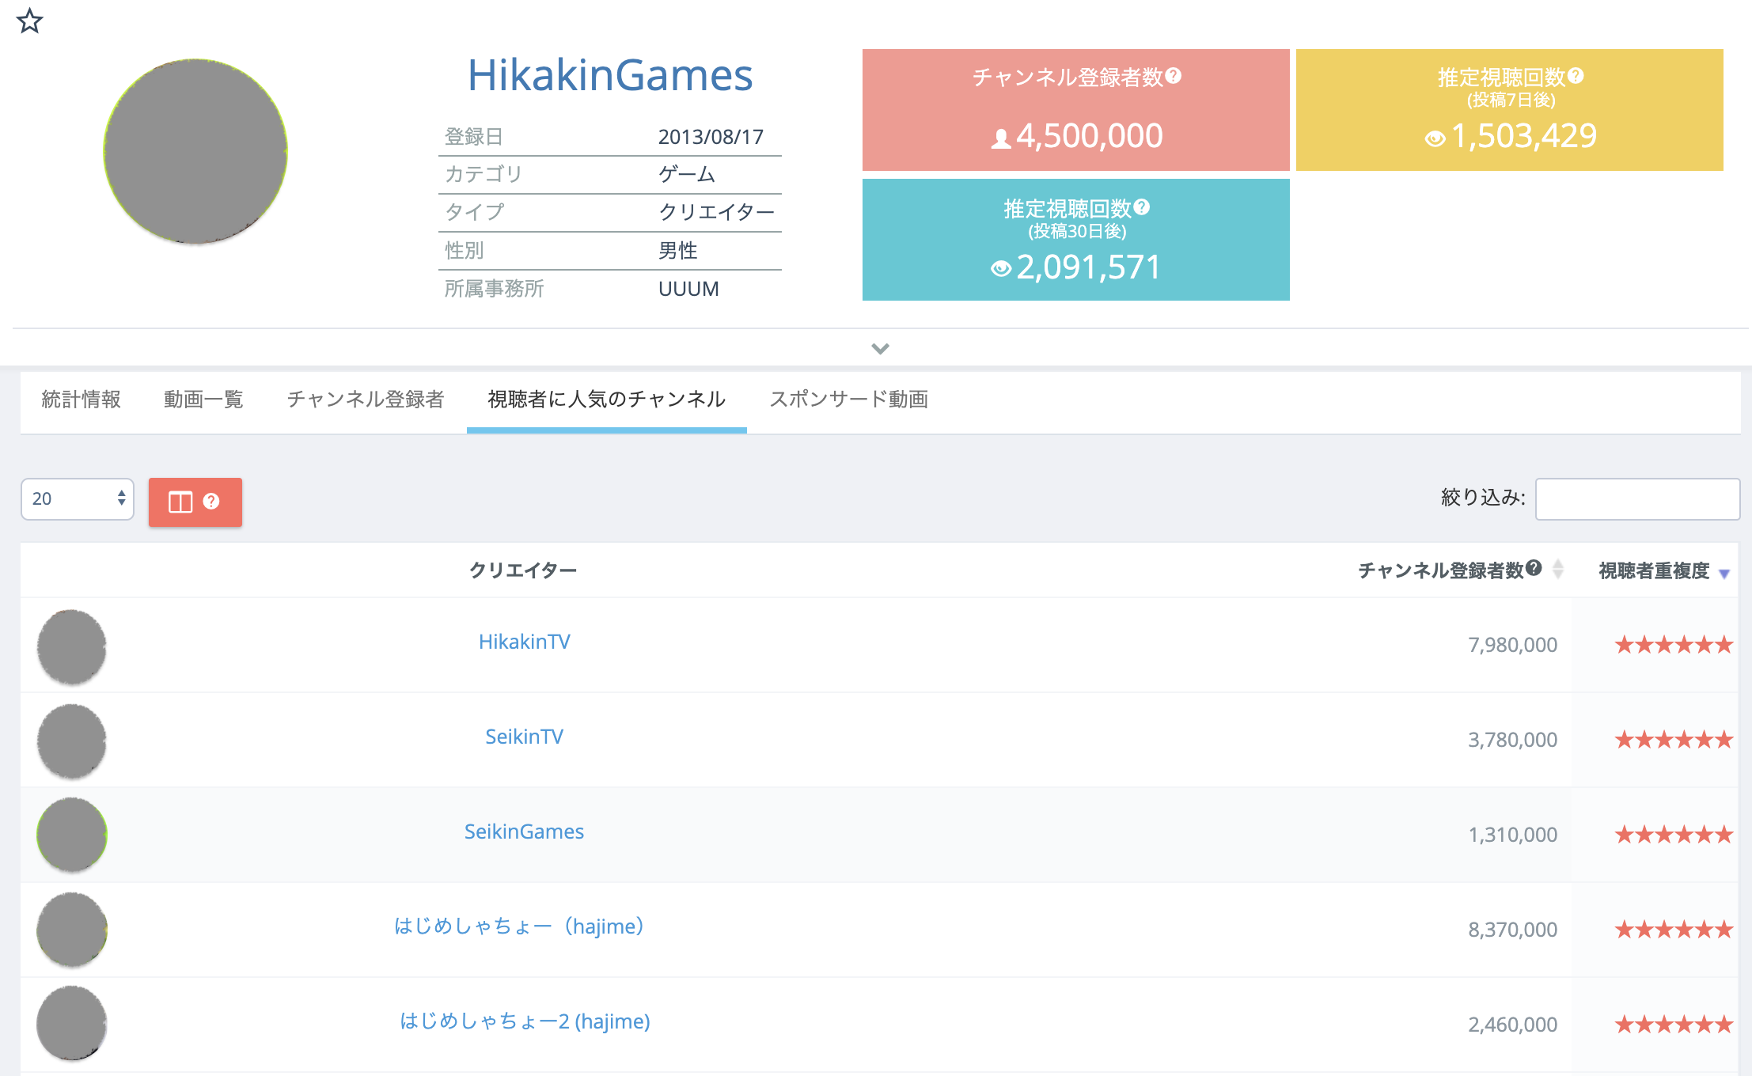The height and width of the screenshot is (1076, 1752).
Task: Open help icon for チャンネル登録者数 red card
Action: (x=1174, y=76)
